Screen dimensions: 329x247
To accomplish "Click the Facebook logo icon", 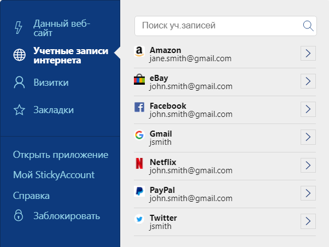I will tap(139, 107).
